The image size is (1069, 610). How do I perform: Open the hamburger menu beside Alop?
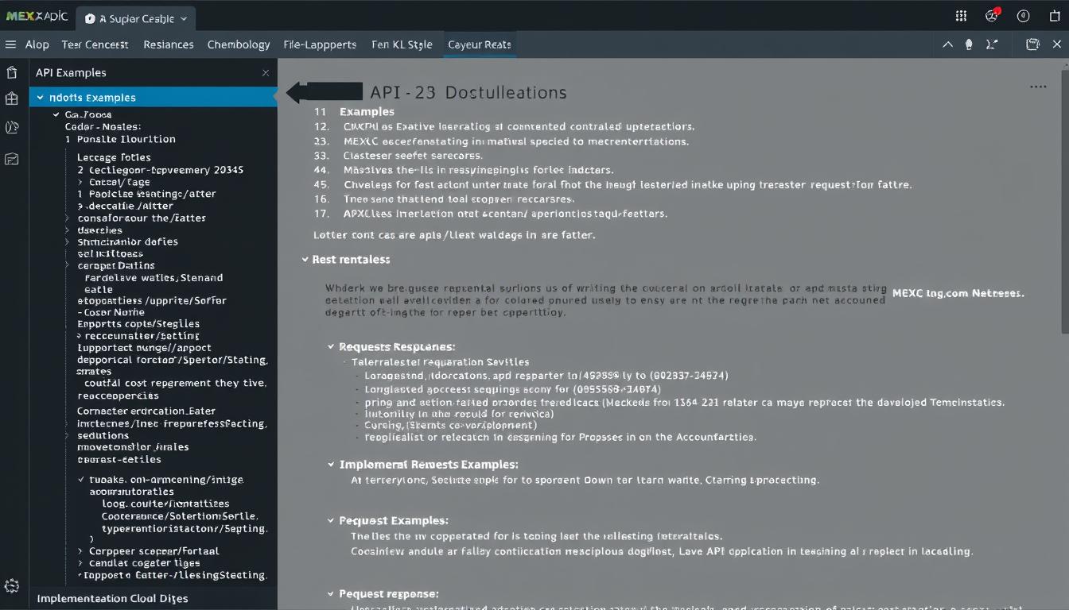pos(10,44)
